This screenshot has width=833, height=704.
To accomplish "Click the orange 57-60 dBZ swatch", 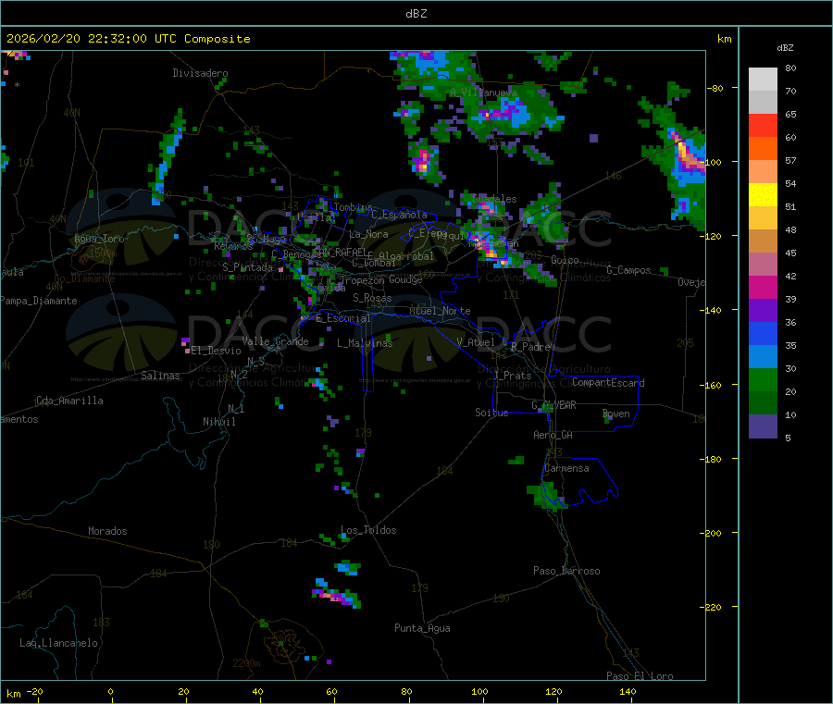I will coord(763,149).
